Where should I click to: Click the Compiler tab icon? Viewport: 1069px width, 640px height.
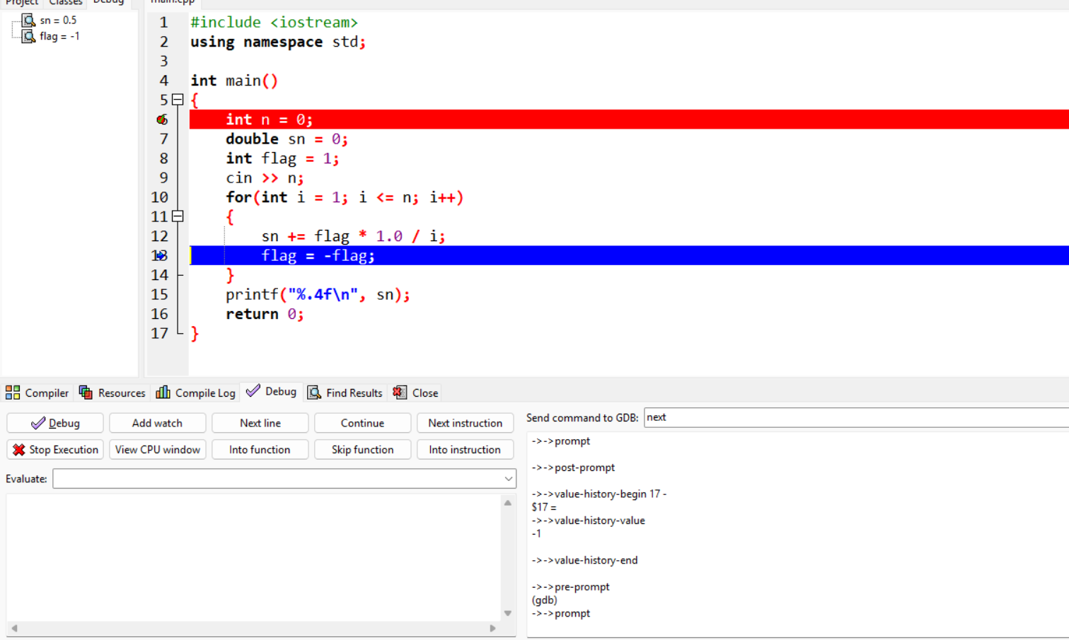pos(13,392)
